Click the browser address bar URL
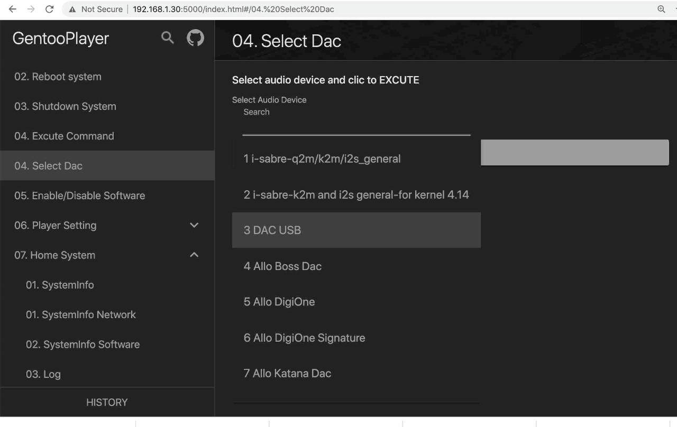The width and height of the screenshot is (677, 427). pos(233,9)
